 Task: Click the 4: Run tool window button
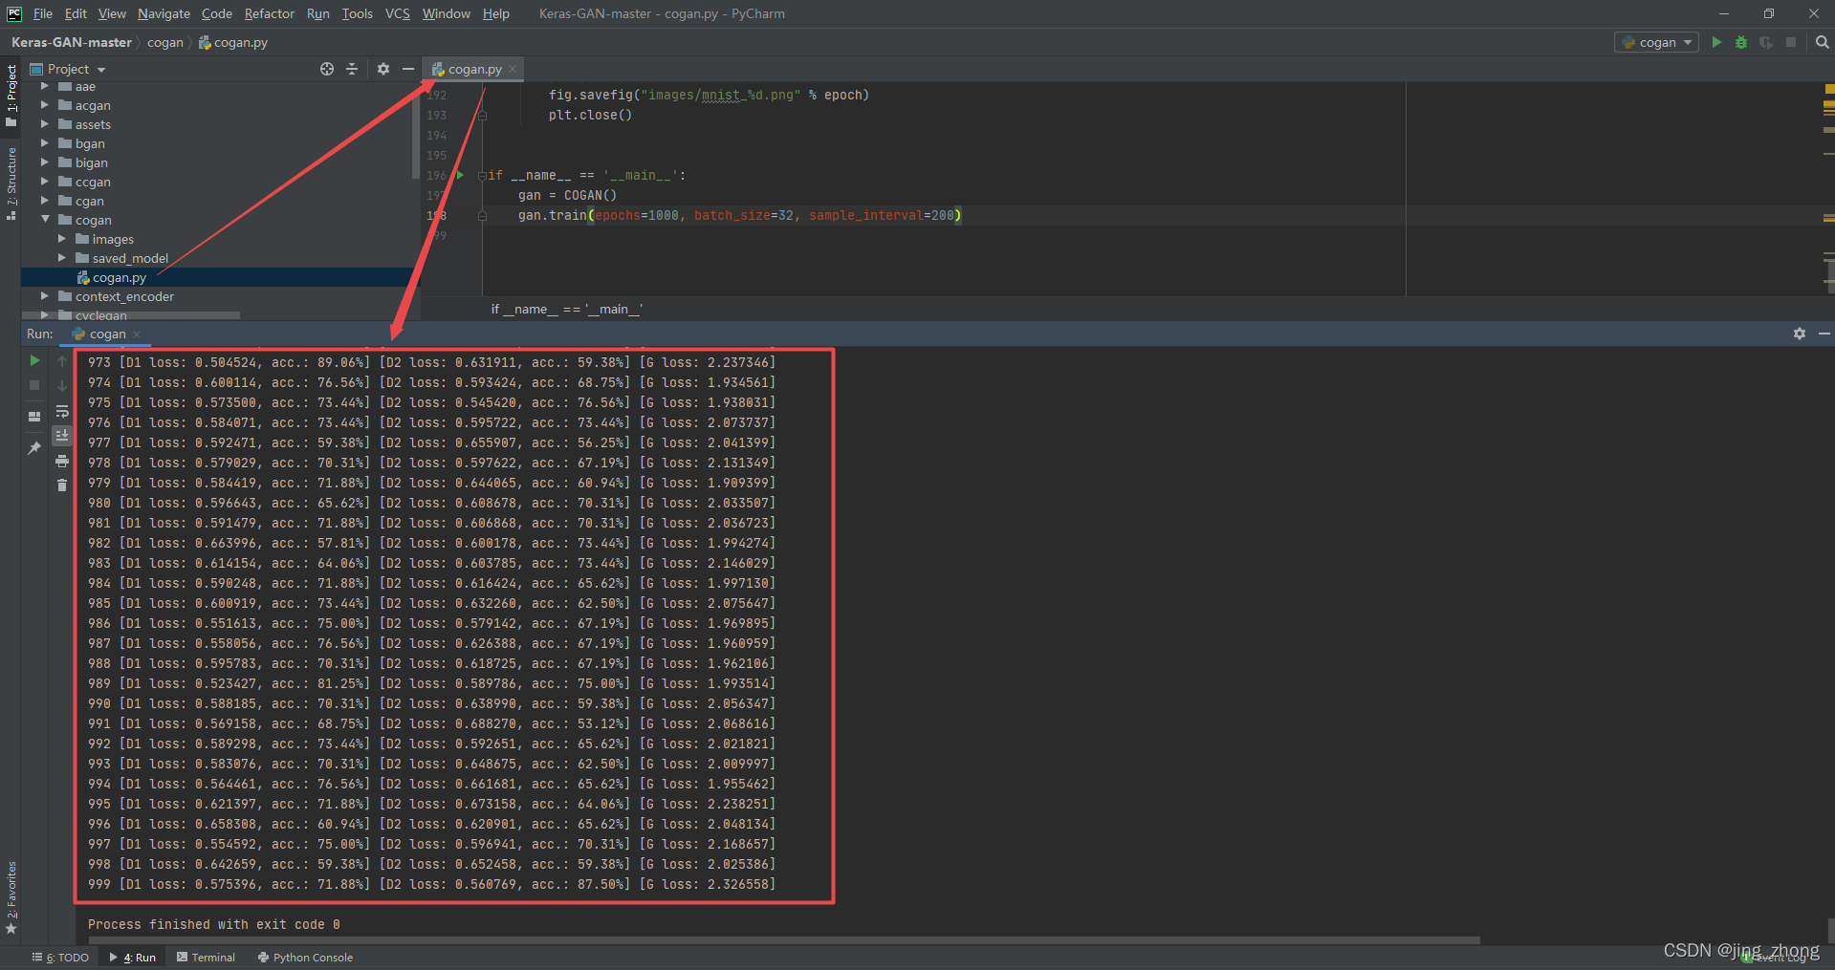133,957
